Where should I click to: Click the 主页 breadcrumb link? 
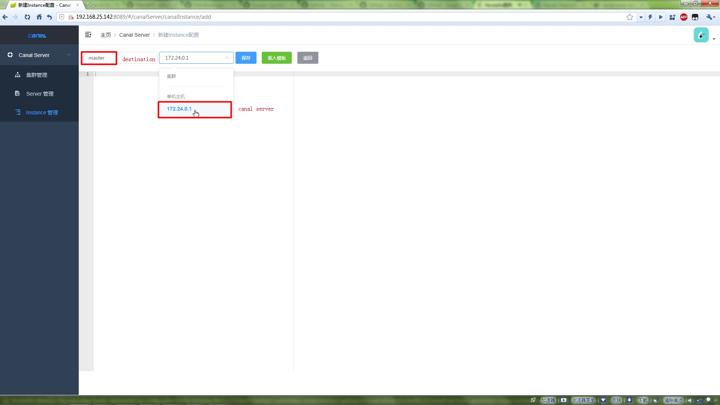[105, 35]
